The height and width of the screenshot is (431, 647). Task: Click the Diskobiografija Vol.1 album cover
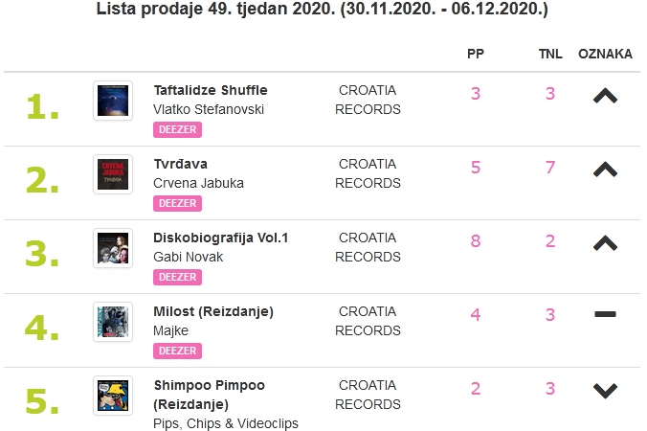click(x=112, y=248)
